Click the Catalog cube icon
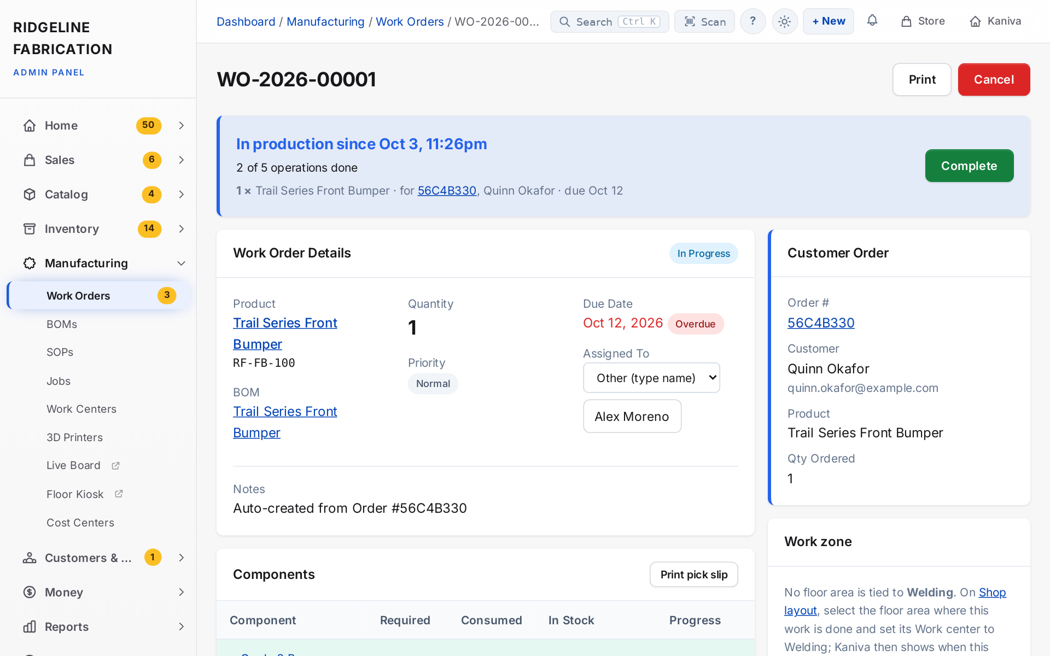Viewport: 1050px width, 656px height. (30, 195)
